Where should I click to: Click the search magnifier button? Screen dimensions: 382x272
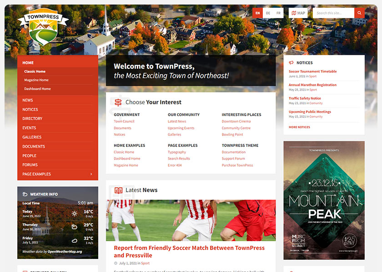359,13
